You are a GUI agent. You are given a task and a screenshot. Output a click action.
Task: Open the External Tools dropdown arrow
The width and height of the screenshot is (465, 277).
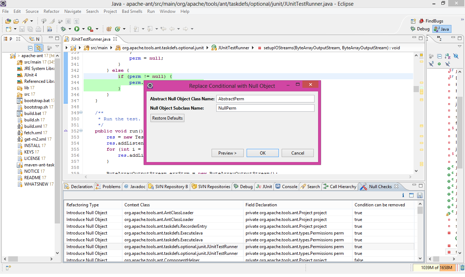click(x=97, y=29)
